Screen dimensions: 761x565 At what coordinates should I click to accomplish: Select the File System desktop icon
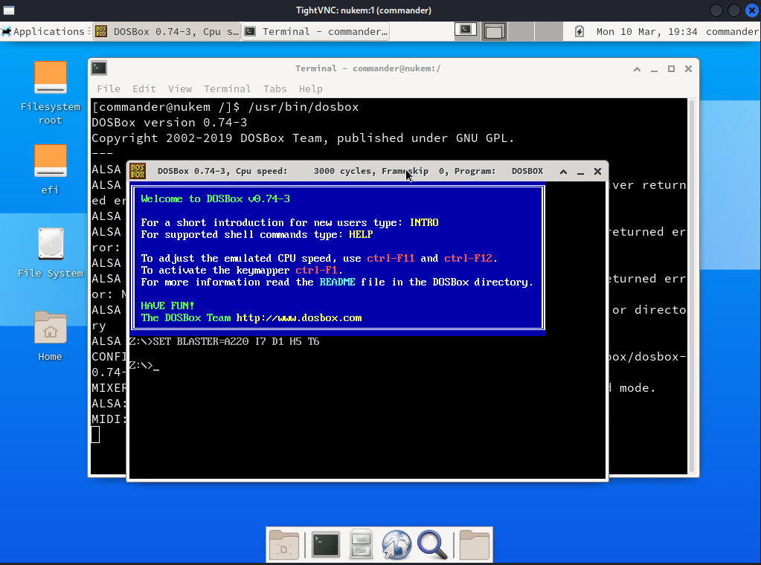pos(50,254)
